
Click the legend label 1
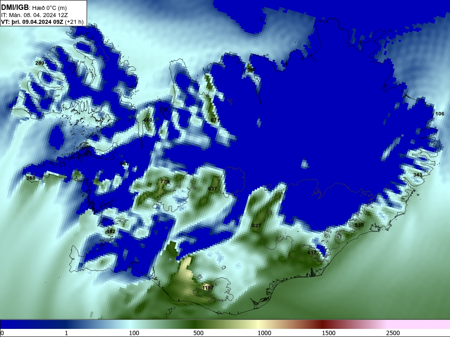tap(66, 333)
